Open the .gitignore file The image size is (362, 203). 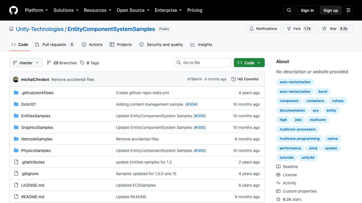[x=30, y=174]
